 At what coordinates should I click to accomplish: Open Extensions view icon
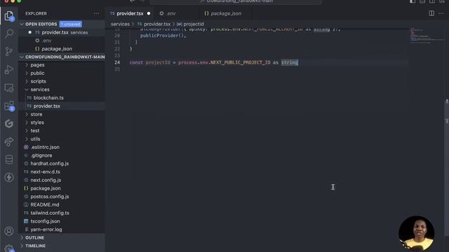point(9,106)
